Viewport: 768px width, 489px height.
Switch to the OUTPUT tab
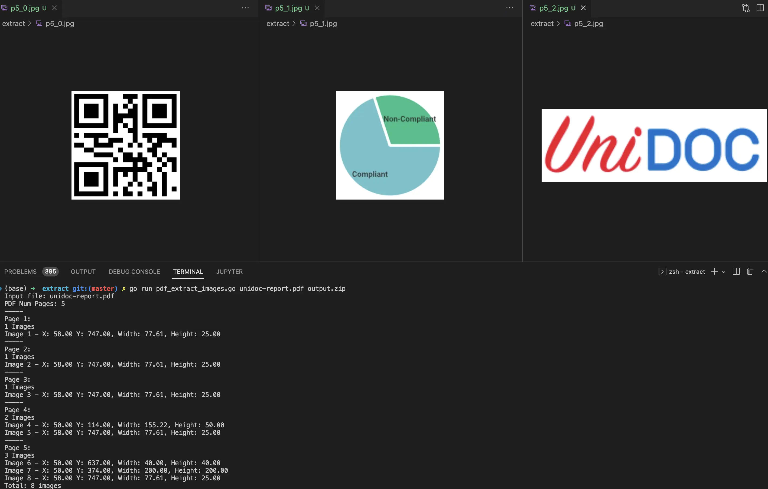coord(83,272)
